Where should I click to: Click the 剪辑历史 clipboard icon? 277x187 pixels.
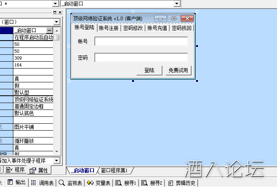coord(170,183)
